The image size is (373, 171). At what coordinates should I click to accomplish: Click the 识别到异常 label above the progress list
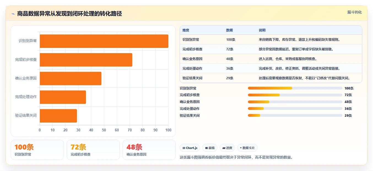click(188, 88)
